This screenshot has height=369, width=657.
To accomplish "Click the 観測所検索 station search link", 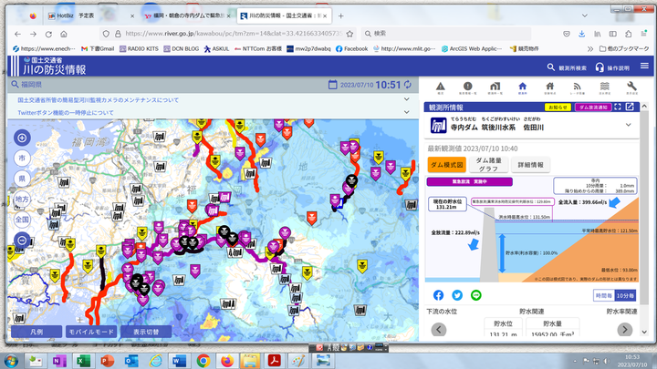I will (x=566, y=67).
